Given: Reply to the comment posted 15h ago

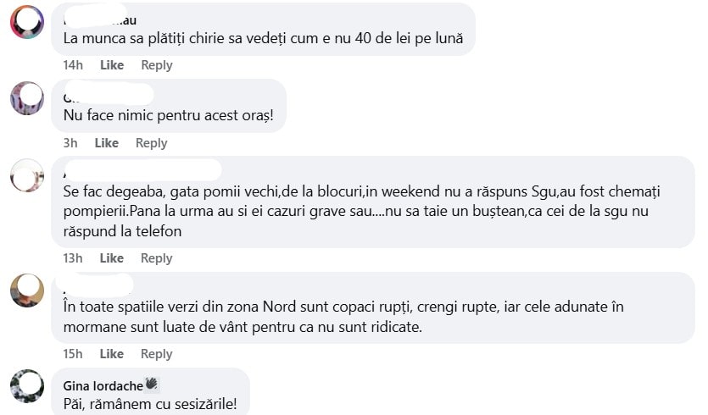Looking at the screenshot, I should (x=157, y=354).
